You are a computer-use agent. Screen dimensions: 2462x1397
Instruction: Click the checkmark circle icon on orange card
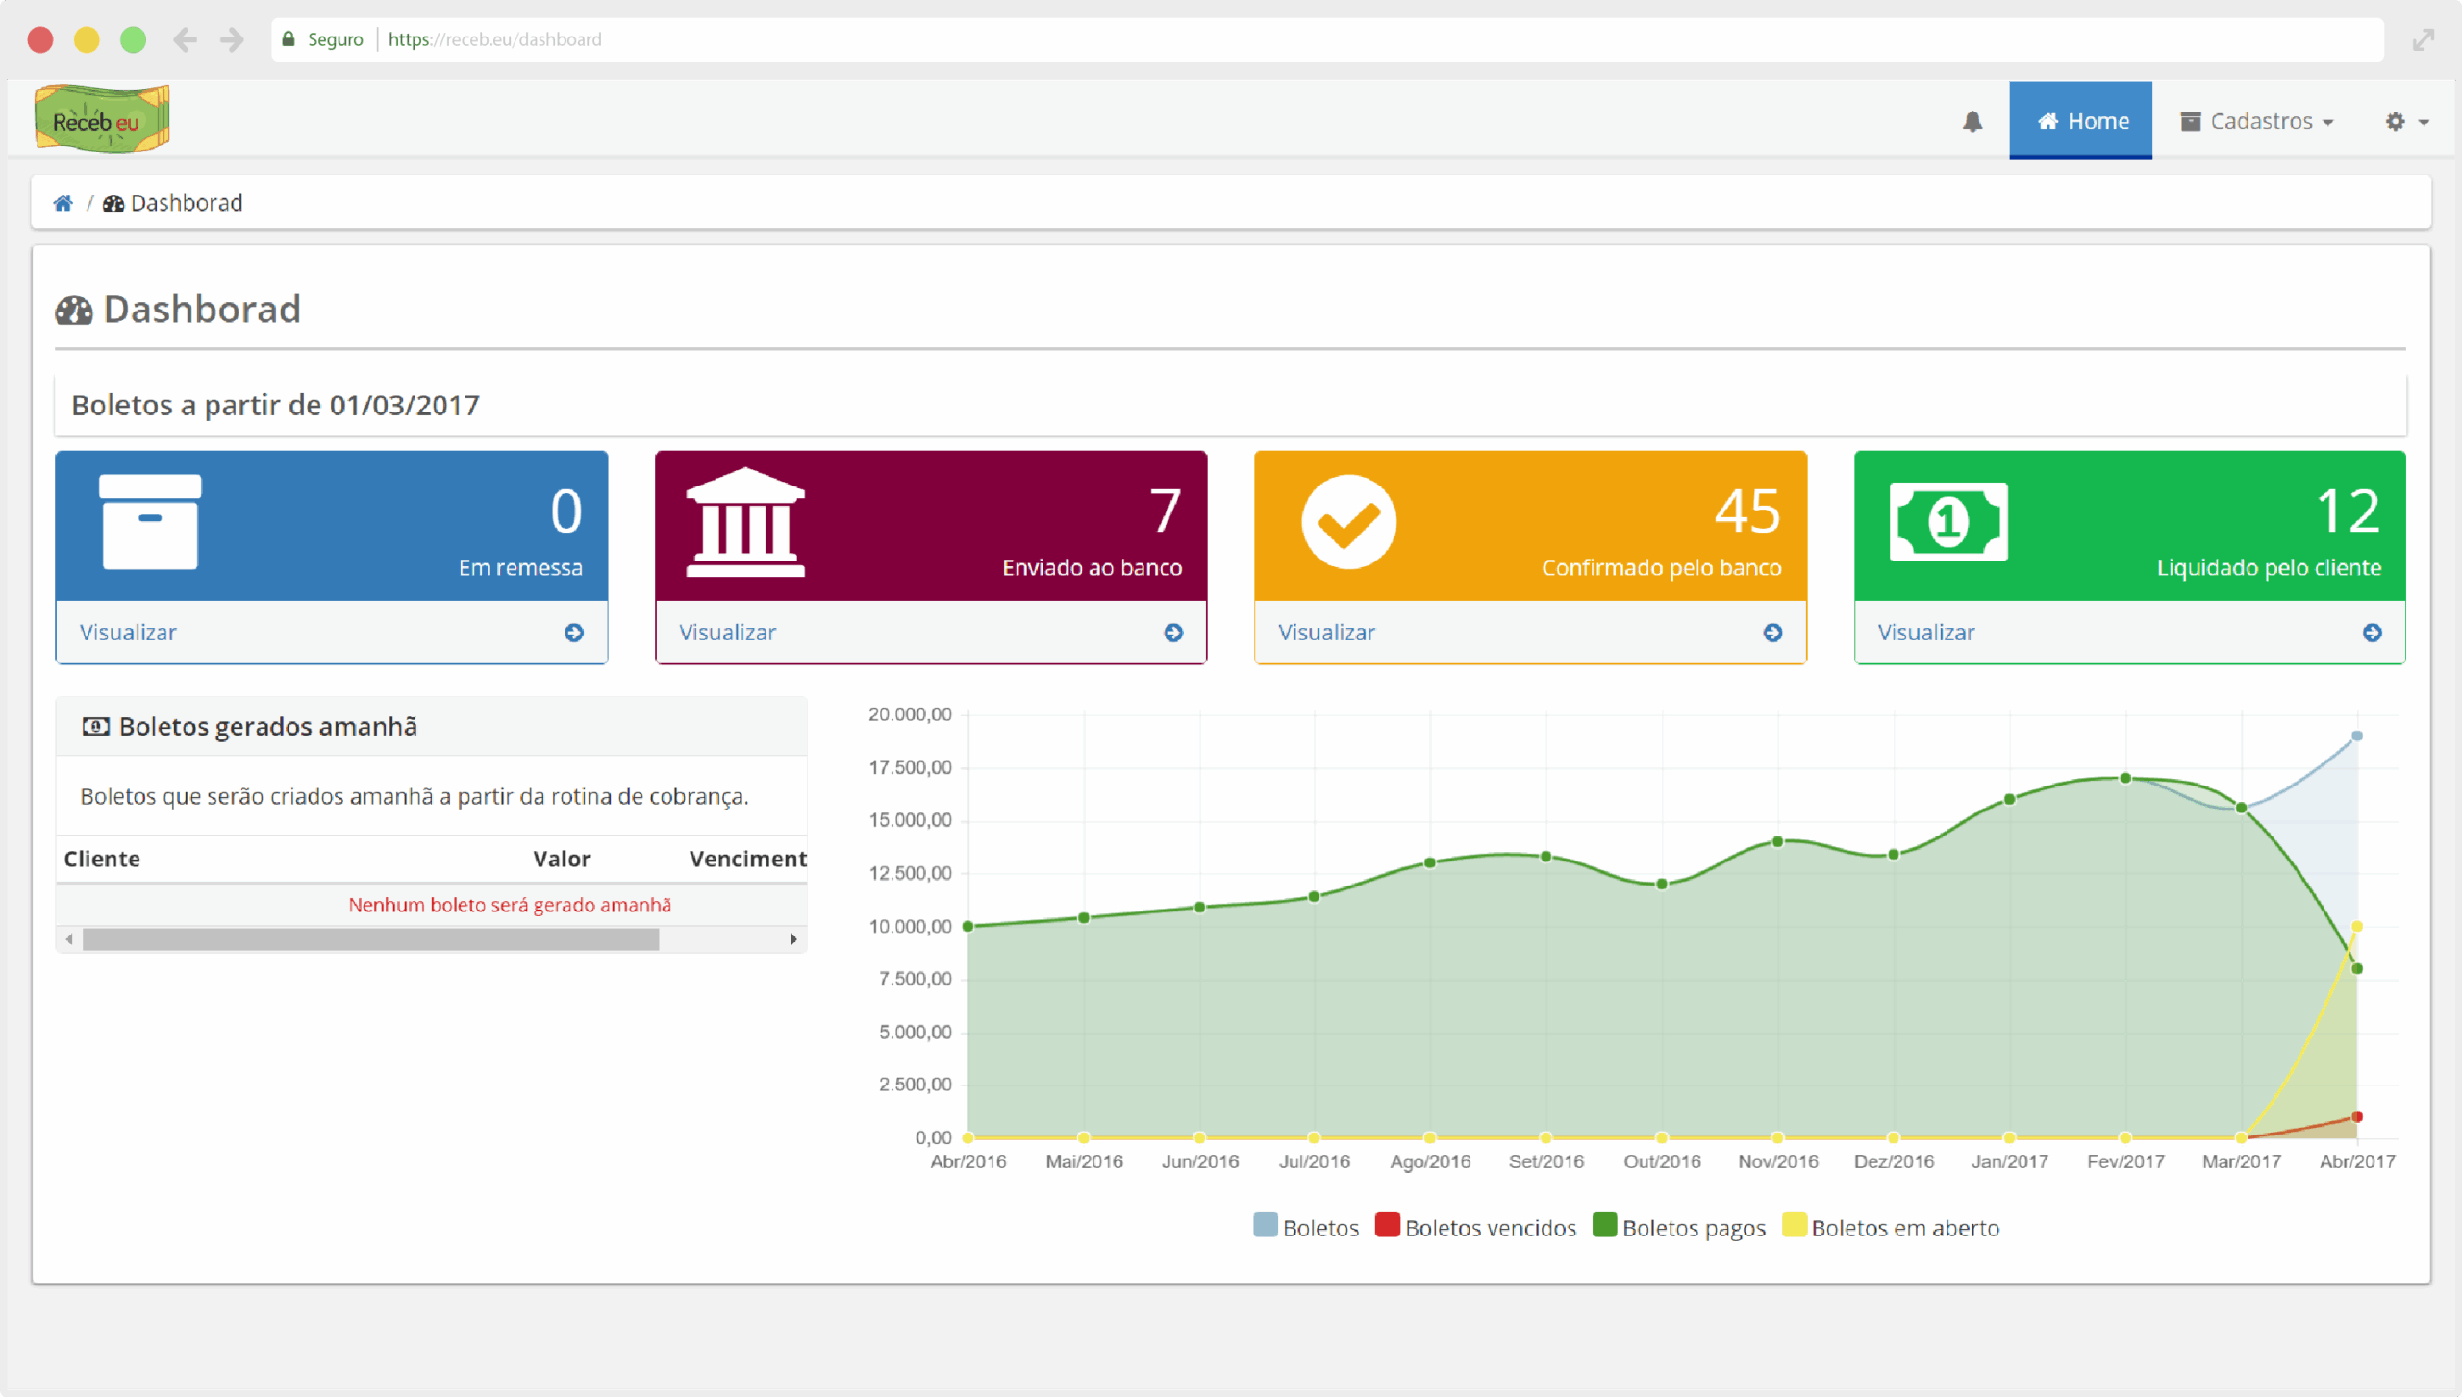point(1347,522)
